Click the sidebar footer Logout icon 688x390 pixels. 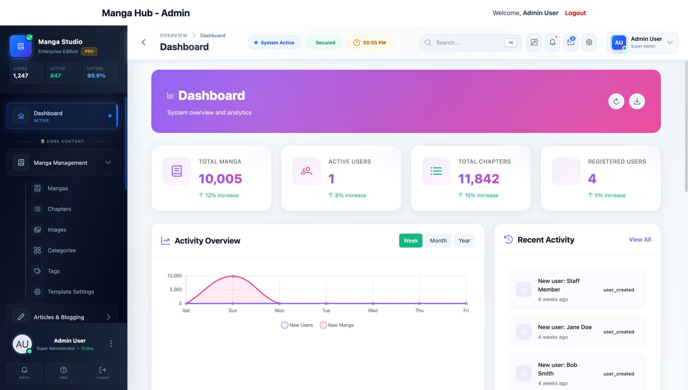[102, 373]
